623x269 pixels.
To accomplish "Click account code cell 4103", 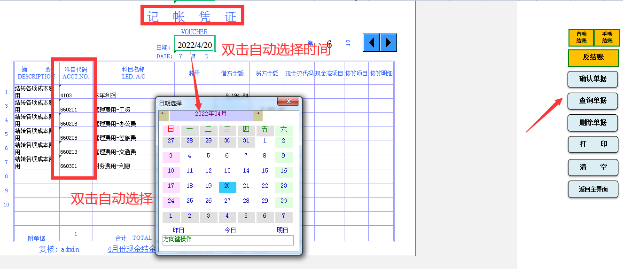I will coord(76,92).
